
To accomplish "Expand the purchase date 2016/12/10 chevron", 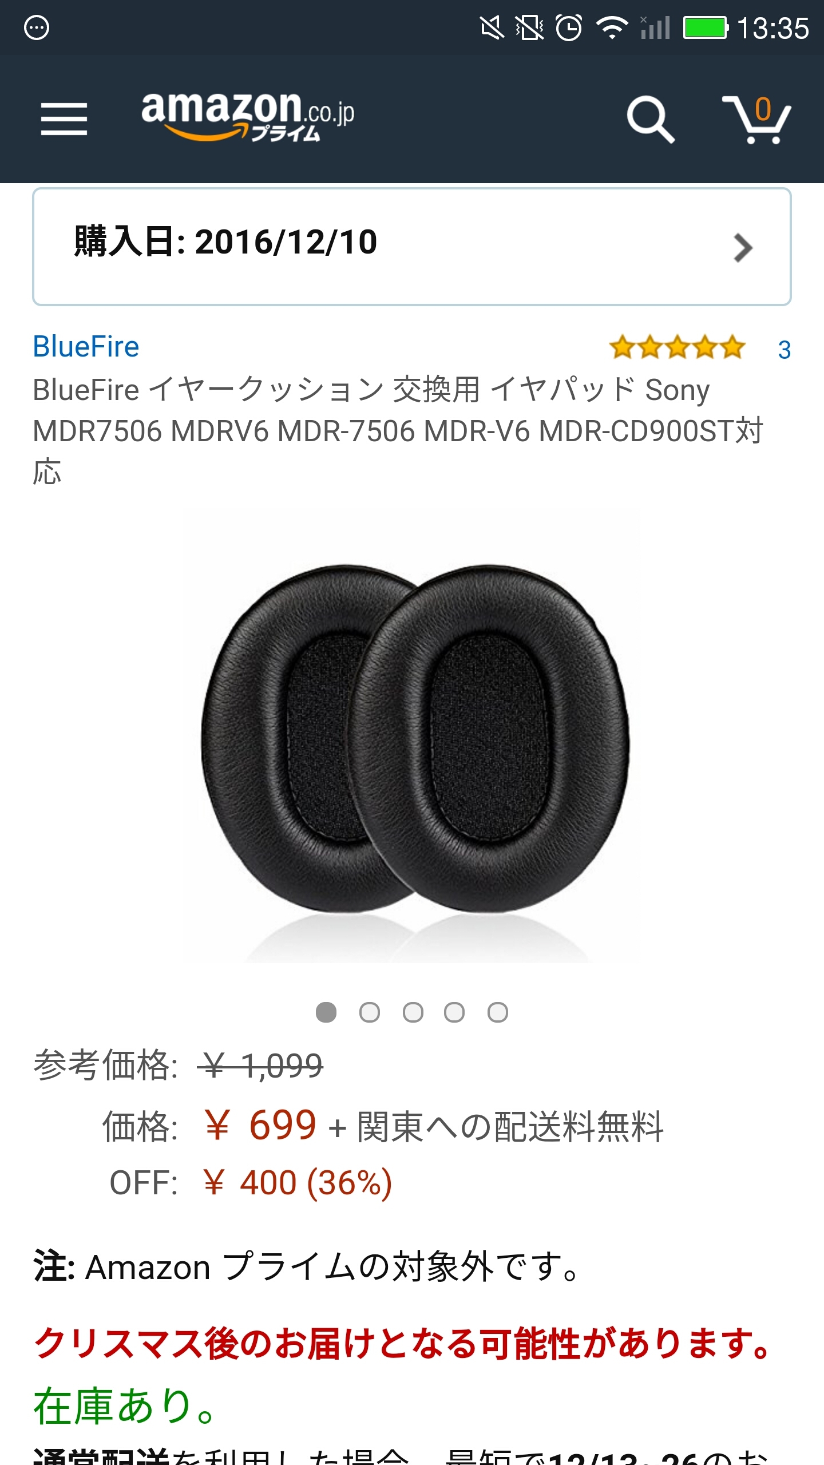I will pos(743,248).
